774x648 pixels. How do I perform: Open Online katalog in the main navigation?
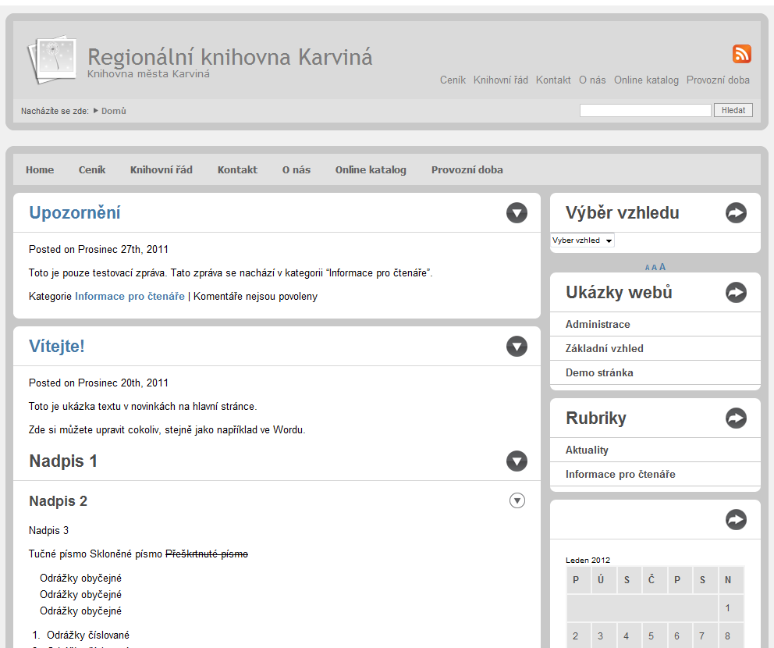click(371, 170)
